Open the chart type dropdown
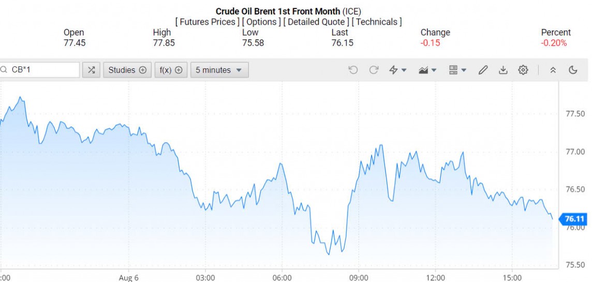Image resolution: width=592 pixels, height=282 pixels. [x=427, y=70]
